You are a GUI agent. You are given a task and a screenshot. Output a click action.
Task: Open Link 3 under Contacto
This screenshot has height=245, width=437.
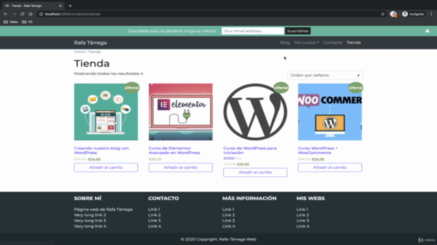(x=154, y=220)
